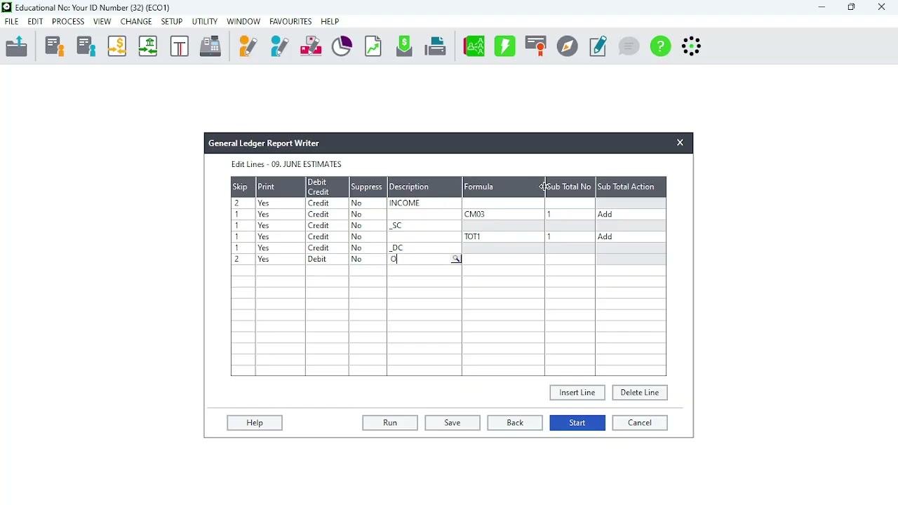Open the WINDOW menu
The image size is (898, 505).
tap(243, 22)
